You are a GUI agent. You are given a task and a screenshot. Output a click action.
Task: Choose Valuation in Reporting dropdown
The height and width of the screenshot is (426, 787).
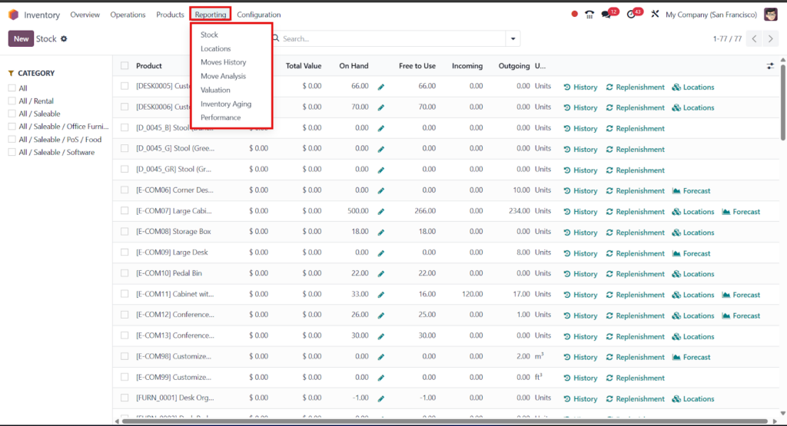click(x=215, y=91)
